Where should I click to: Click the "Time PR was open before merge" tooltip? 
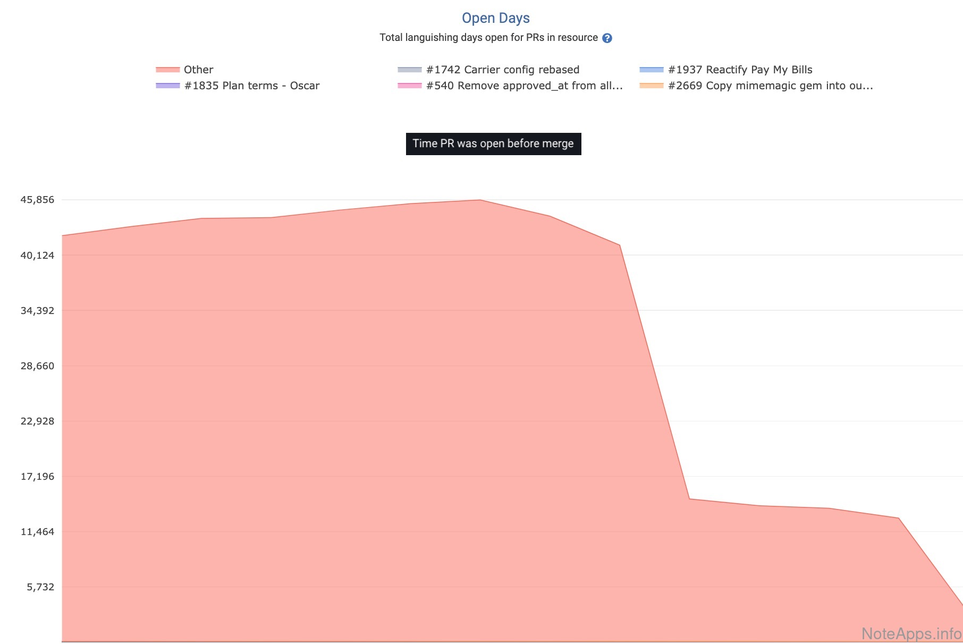point(493,144)
